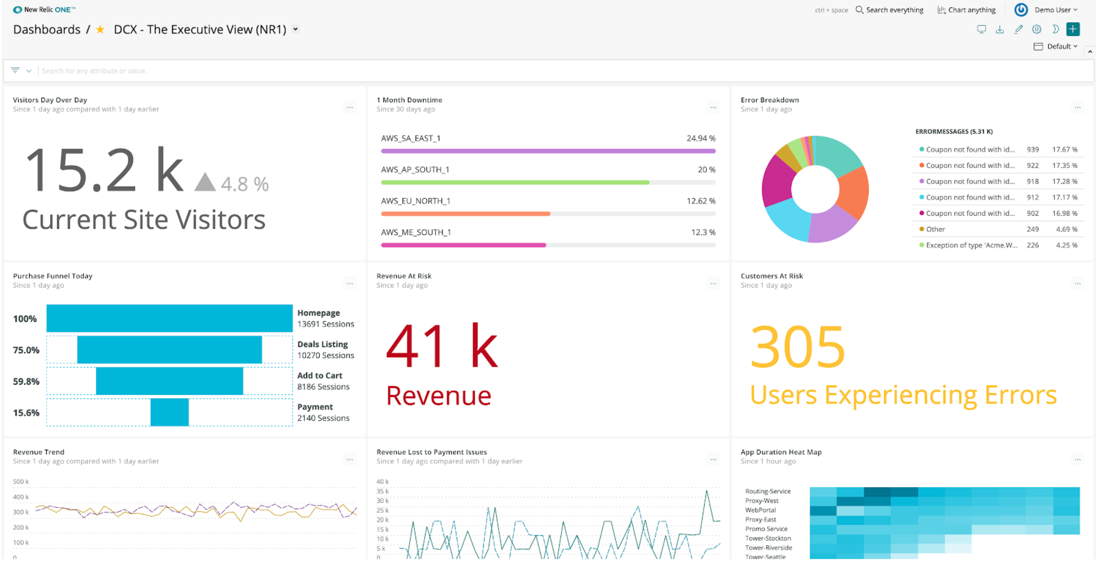Image resolution: width=1096 pixels, height=585 pixels.
Task: Enter TV mode with the monitor icon
Action: (982, 29)
